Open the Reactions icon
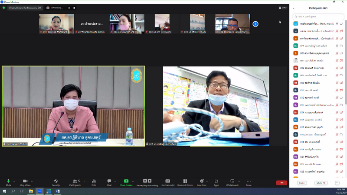 (202, 181)
